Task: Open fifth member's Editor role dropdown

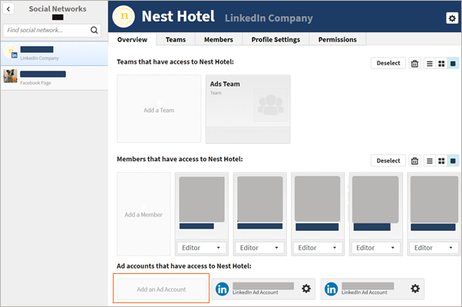Action: [434, 248]
